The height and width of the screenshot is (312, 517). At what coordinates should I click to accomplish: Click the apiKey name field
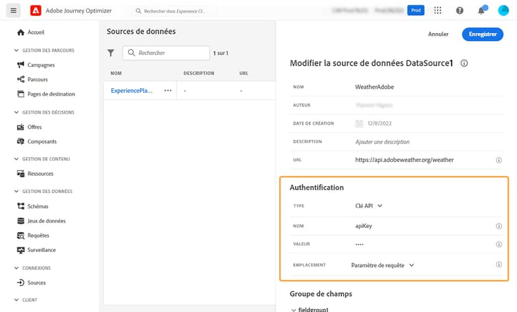363,226
